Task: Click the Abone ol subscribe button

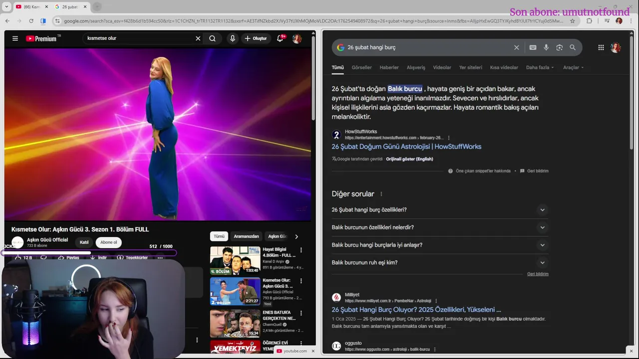Action: click(x=108, y=242)
